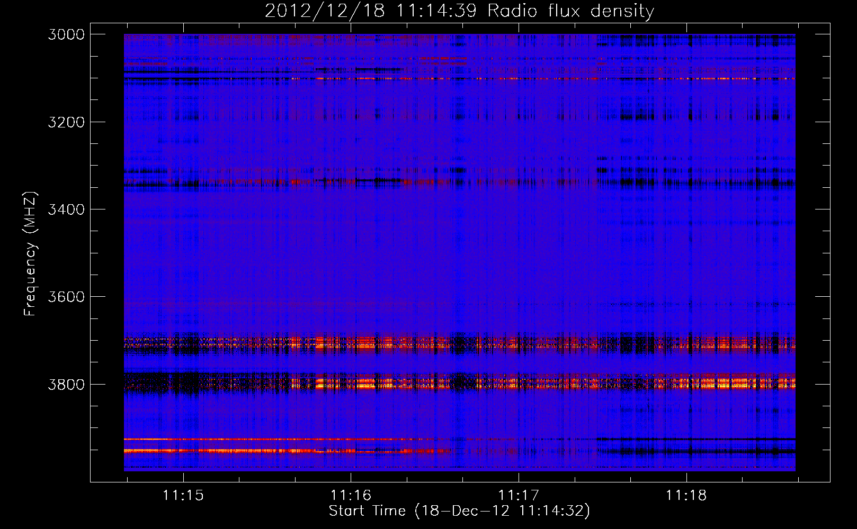The image size is (857, 529).
Task: Click the 3200 frequency axis label
Action: click(x=66, y=122)
